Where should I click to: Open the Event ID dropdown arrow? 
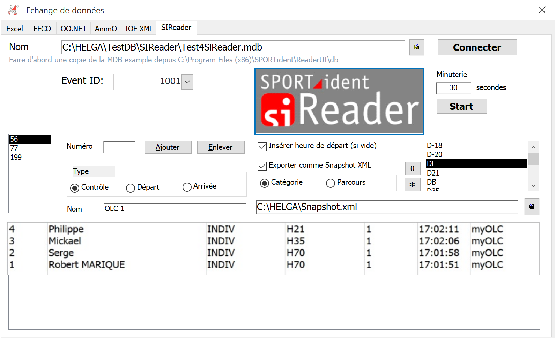click(x=187, y=82)
